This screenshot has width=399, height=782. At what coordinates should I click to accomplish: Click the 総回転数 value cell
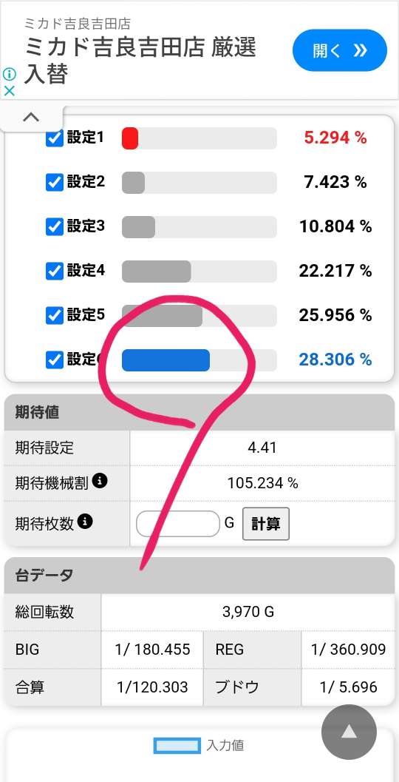point(248,611)
